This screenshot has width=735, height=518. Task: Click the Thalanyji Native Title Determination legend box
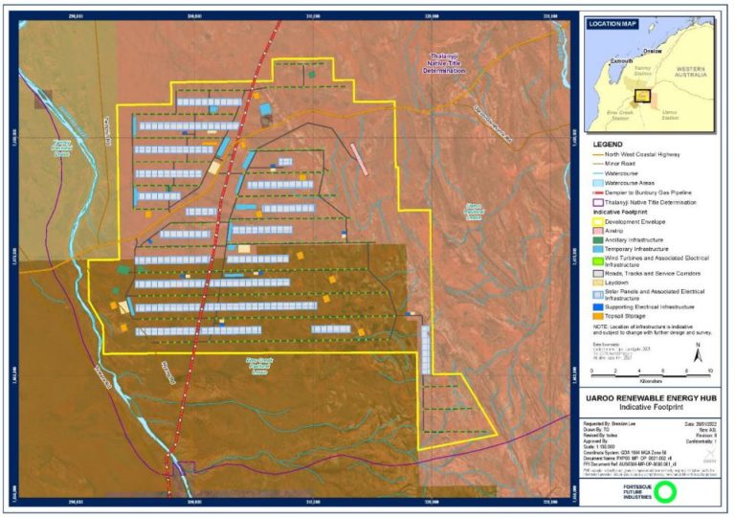coord(597,203)
